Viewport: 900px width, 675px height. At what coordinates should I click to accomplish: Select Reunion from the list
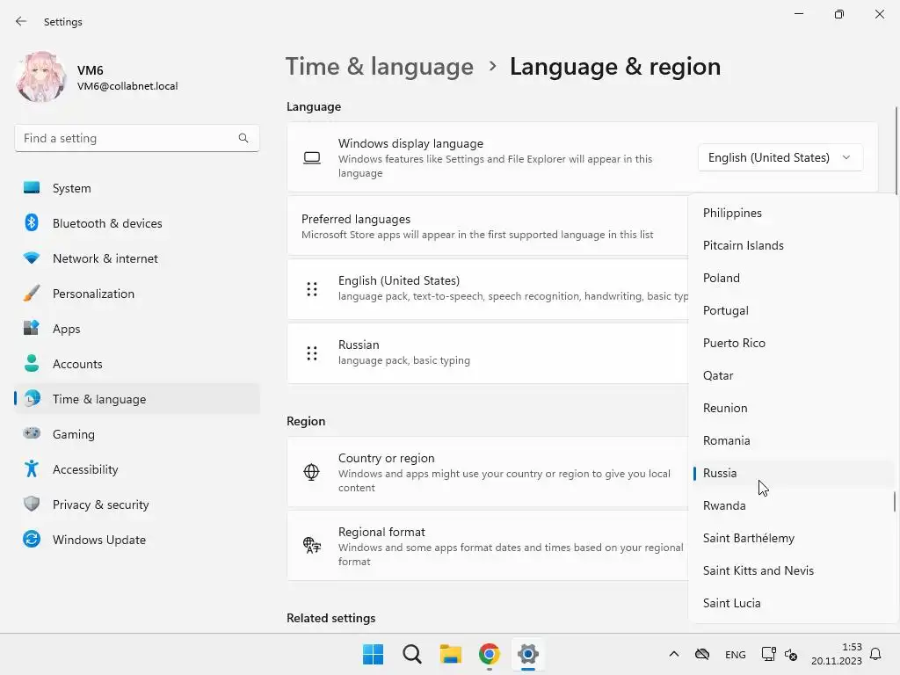click(x=792, y=408)
